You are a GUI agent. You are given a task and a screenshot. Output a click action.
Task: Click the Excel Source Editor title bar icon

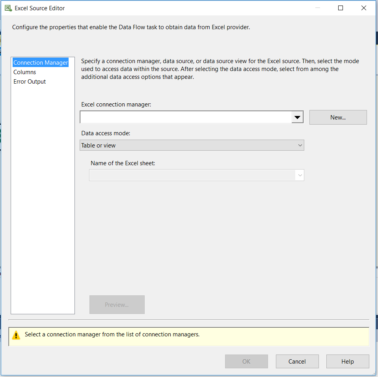(x=8, y=7)
